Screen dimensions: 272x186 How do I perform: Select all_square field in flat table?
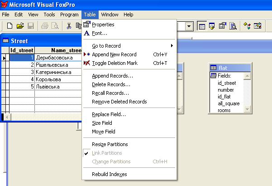[x=229, y=103]
